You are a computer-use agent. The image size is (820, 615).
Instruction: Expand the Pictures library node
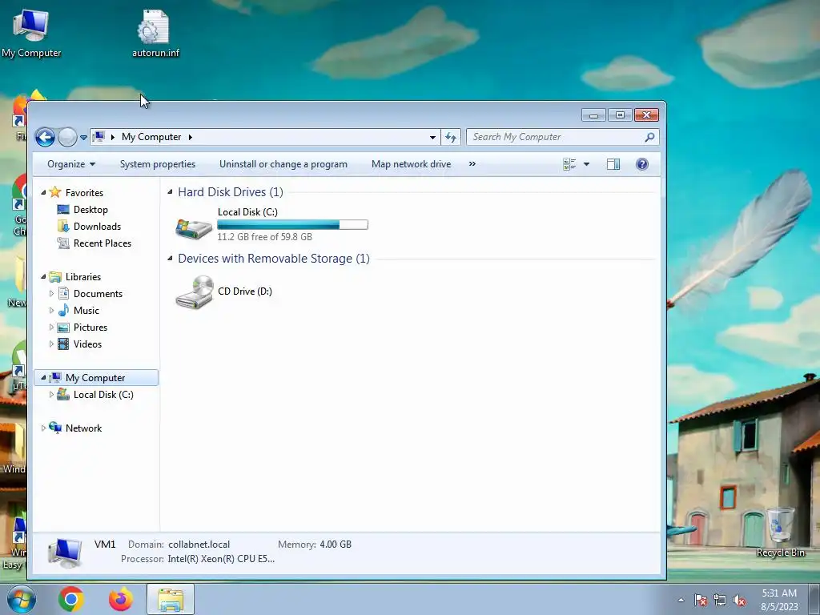51,328
